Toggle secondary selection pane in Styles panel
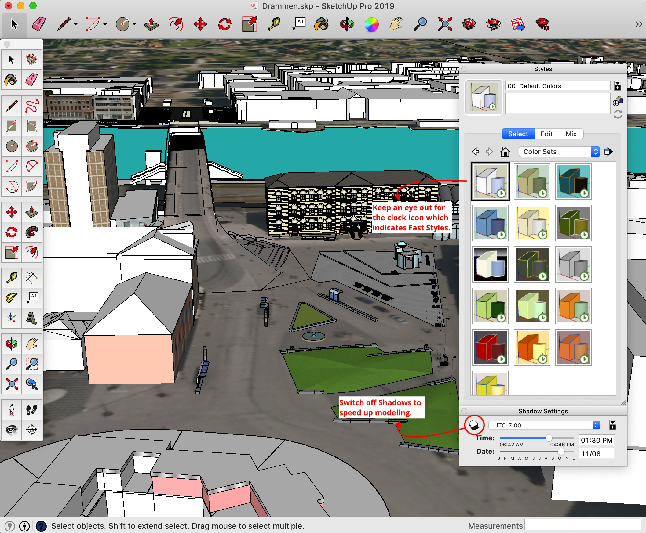Screen dimensions: 646x533 coord(617,86)
